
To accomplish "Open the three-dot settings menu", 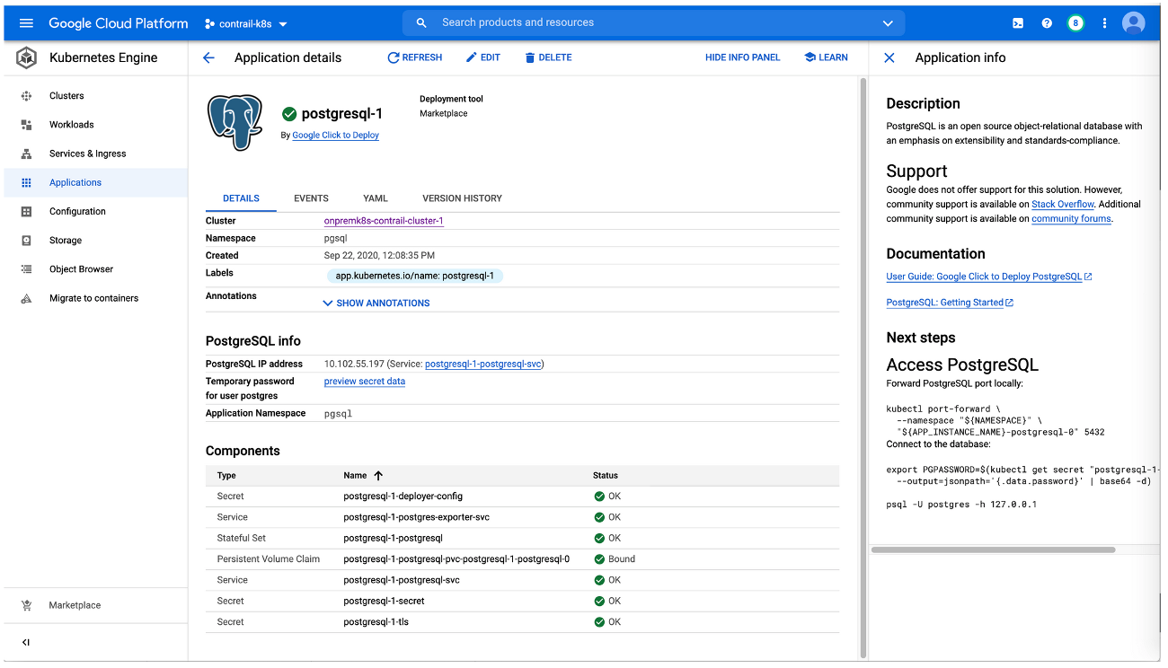I will pyautogui.click(x=1104, y=23).
